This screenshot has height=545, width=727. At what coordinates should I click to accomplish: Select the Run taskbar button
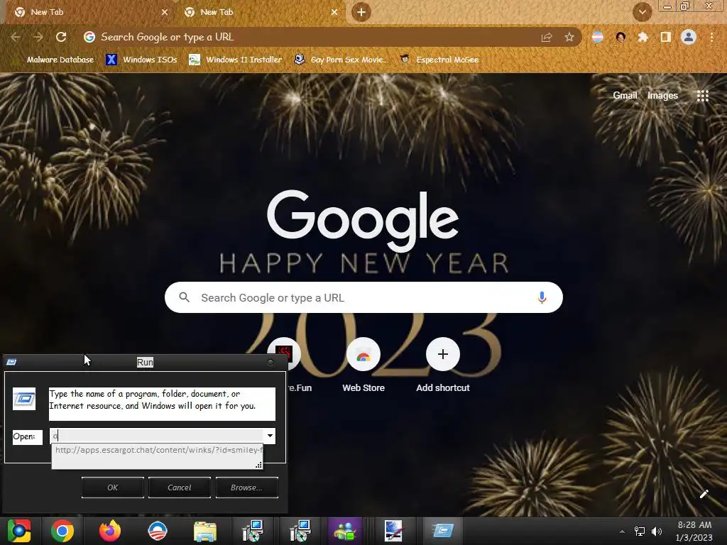click(x=443, y=531)
